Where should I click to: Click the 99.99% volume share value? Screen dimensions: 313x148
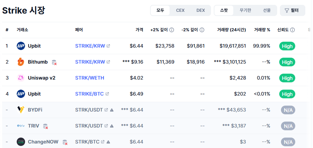coord(261,46)
